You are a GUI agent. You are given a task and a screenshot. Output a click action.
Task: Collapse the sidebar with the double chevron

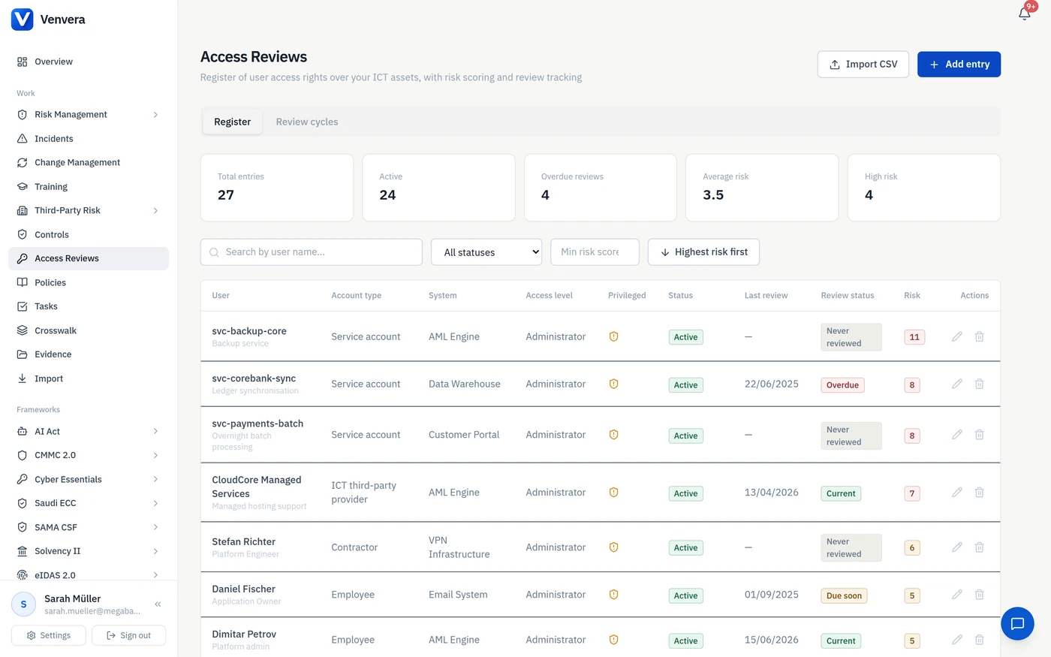click(158, 604)
